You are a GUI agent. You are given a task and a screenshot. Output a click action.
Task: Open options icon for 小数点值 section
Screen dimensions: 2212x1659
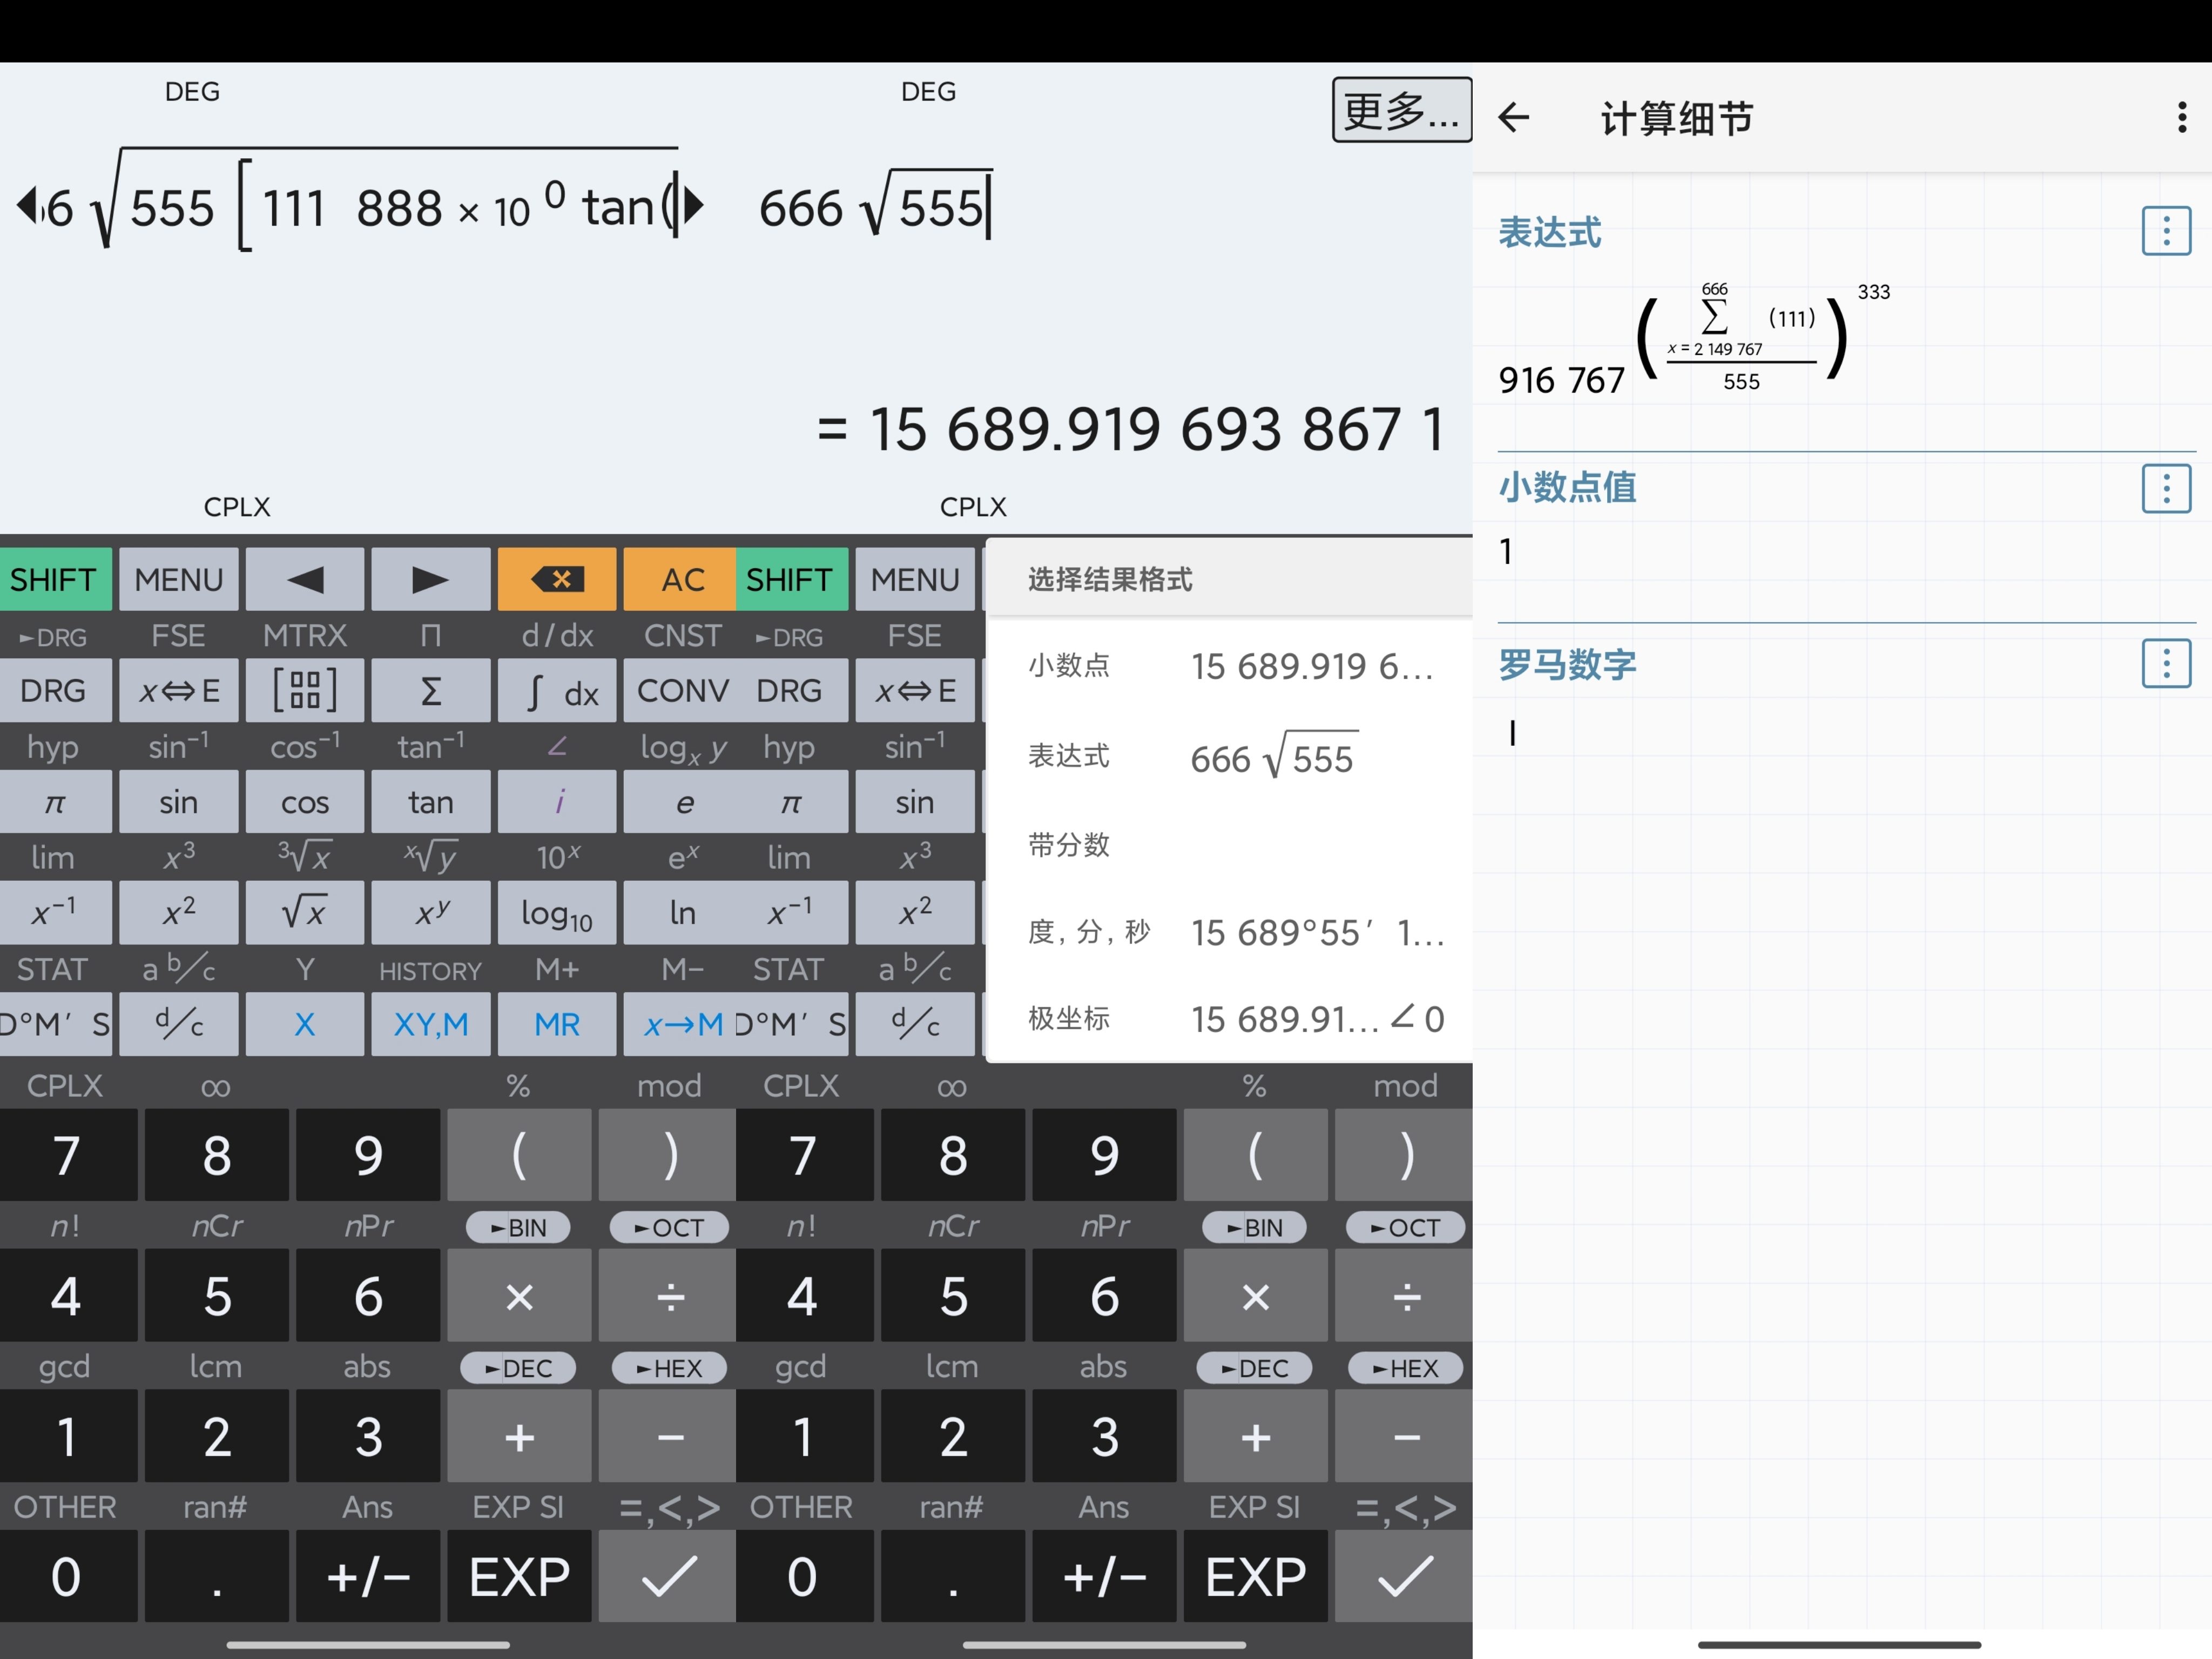click(x=2166, y=488)
